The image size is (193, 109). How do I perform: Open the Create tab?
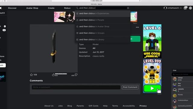click(51, 8)
